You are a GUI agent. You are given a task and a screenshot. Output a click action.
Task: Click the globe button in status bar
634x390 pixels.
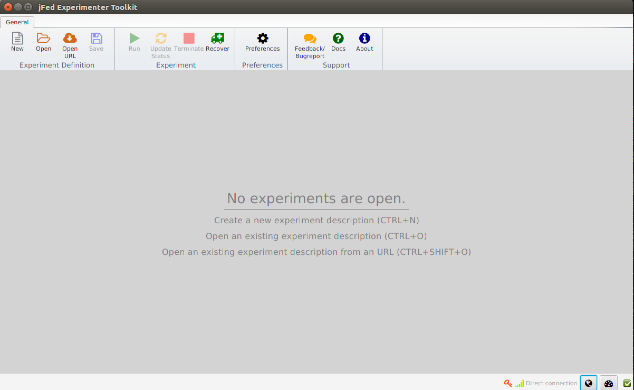(589, 383)
